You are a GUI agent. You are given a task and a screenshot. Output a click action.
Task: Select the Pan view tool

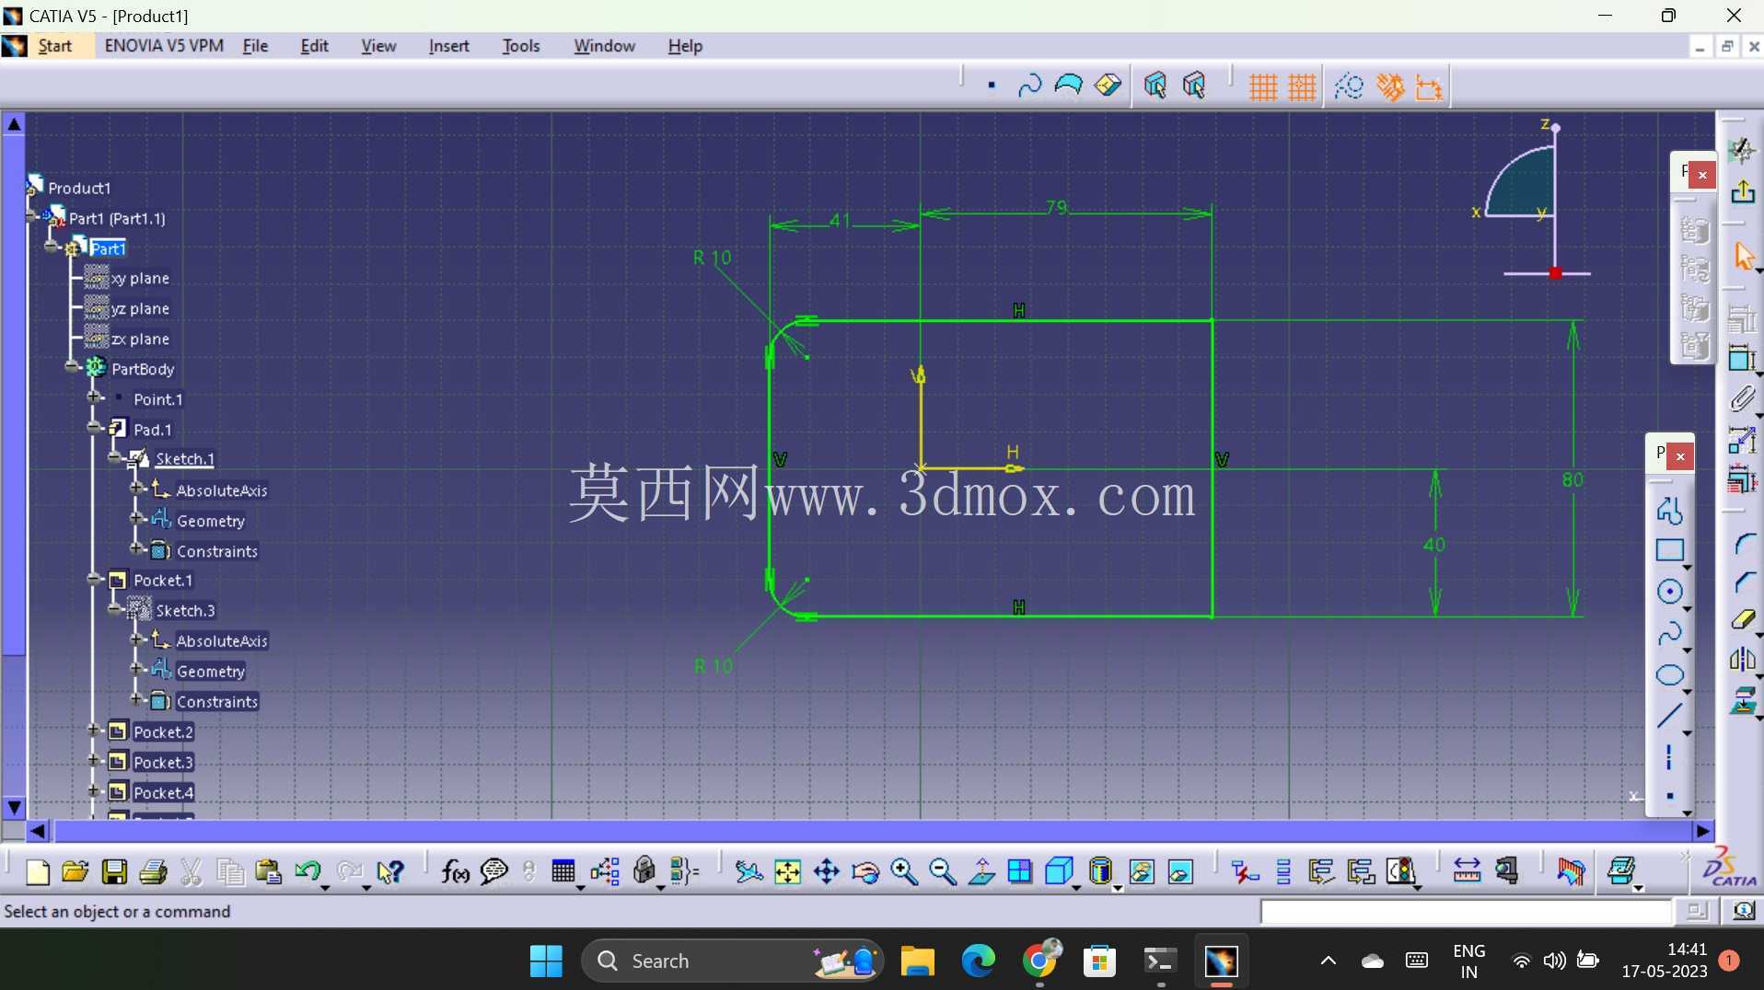coord(827,871)
